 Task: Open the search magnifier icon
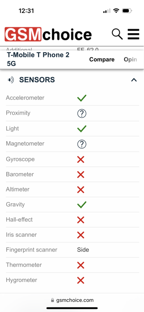point(117,34)
